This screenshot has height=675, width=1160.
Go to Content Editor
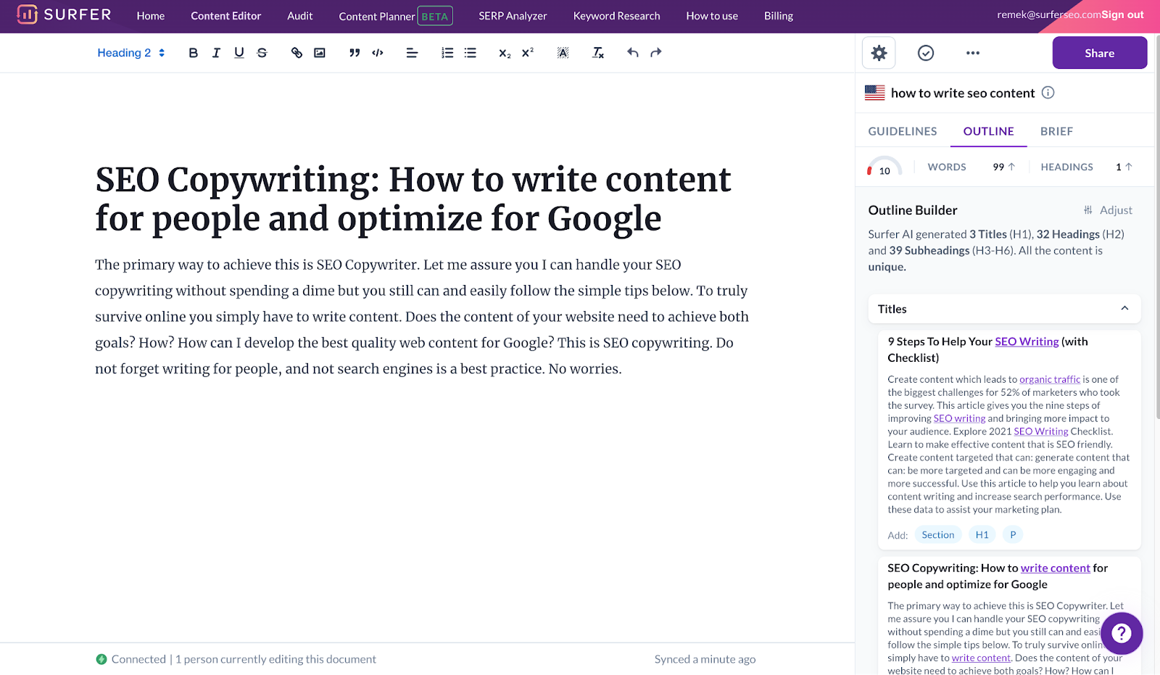pos(226,16)
